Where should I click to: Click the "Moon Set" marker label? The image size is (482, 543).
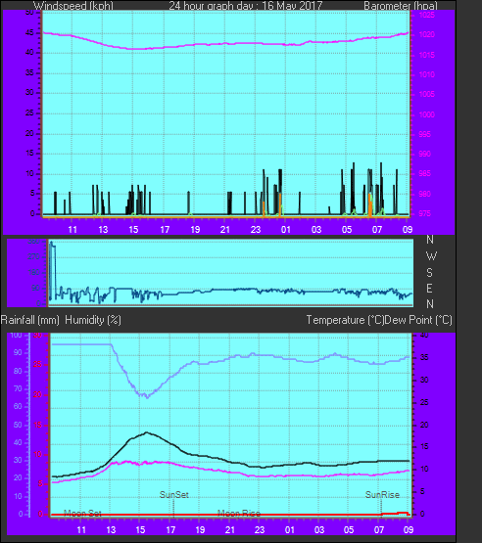82,513
